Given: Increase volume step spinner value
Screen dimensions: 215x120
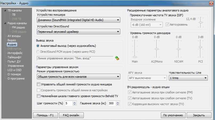Looking at the screenshot, I should pos(75,102).
